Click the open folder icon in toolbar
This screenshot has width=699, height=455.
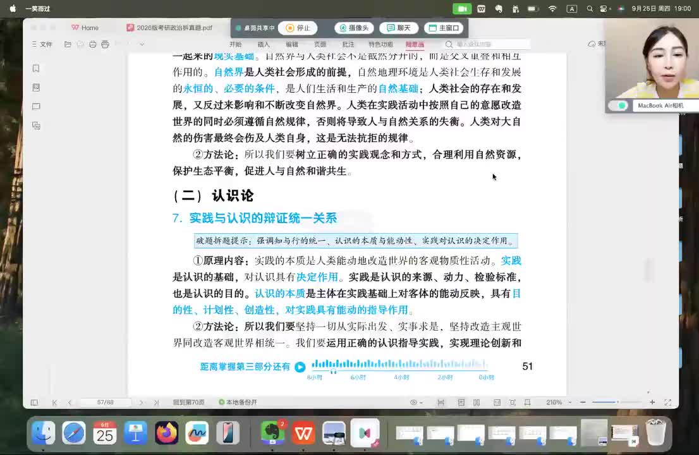pos(68,44)
